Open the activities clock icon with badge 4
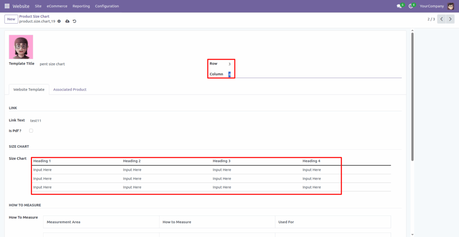 pyautogui.click(x=411, y=6)
